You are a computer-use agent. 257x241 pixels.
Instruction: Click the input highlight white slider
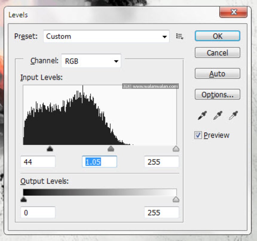coord(176,149)
